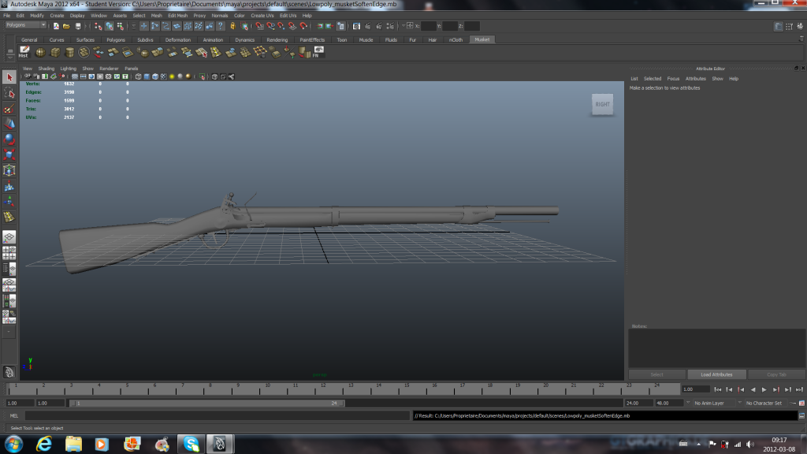The image size is (807, 454).
Task: Play animation backwards
Action: click(753, 389)
